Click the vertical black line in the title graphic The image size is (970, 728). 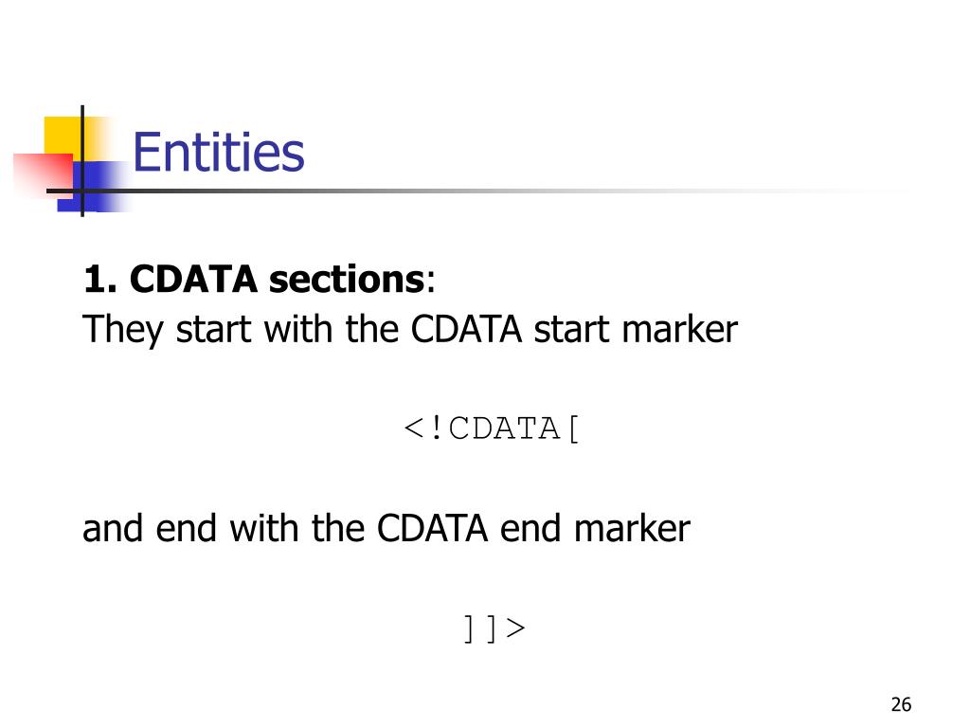[82, 161]
